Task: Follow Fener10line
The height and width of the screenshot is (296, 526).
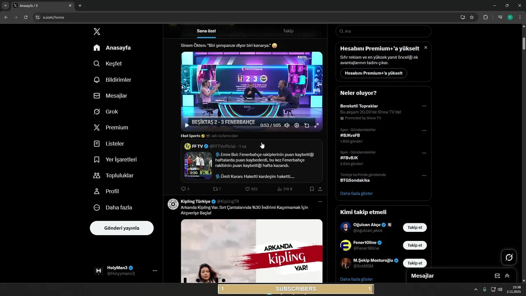Action: coord(415,245)
